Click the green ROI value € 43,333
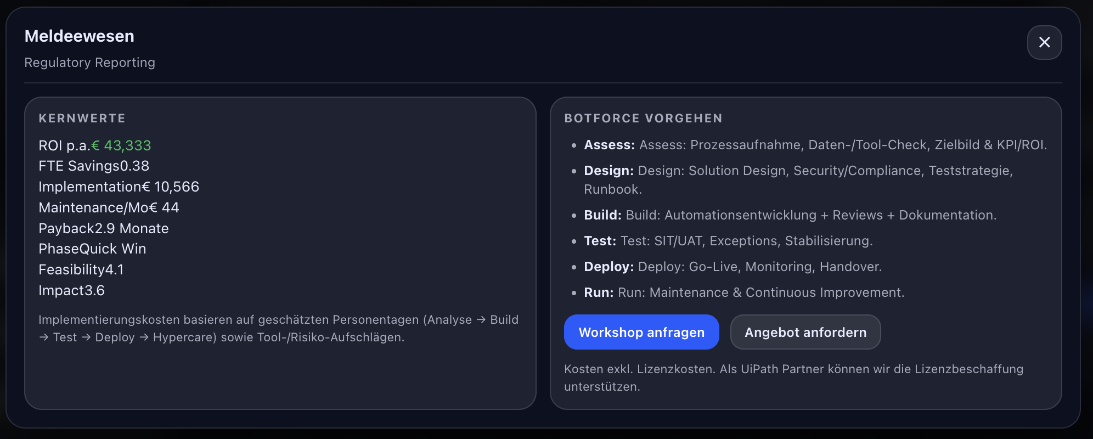 (x=127, y=145)
